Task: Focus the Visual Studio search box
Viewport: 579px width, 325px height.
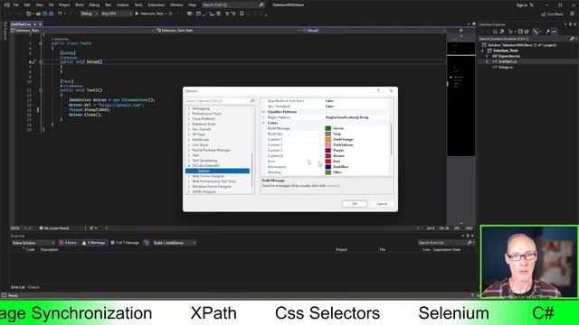Action: pos(233,5)
